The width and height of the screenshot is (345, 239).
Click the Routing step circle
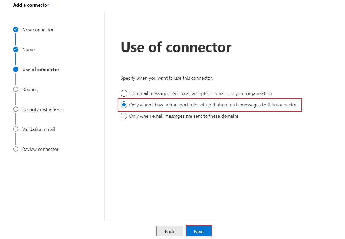[16, 89]
